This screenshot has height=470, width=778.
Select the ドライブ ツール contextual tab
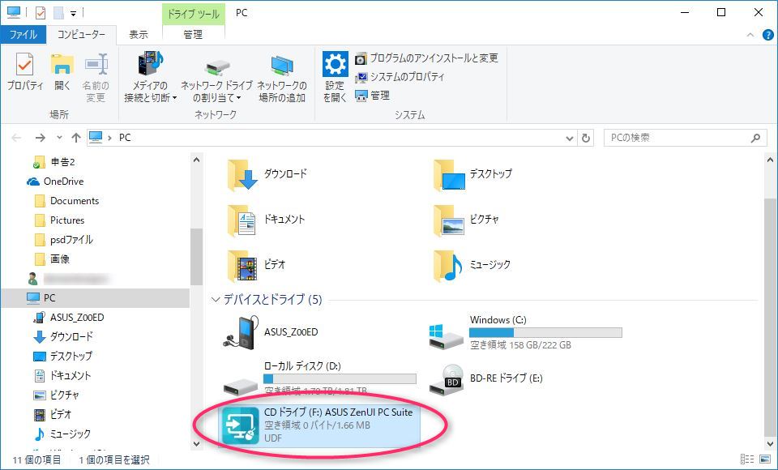193,14
